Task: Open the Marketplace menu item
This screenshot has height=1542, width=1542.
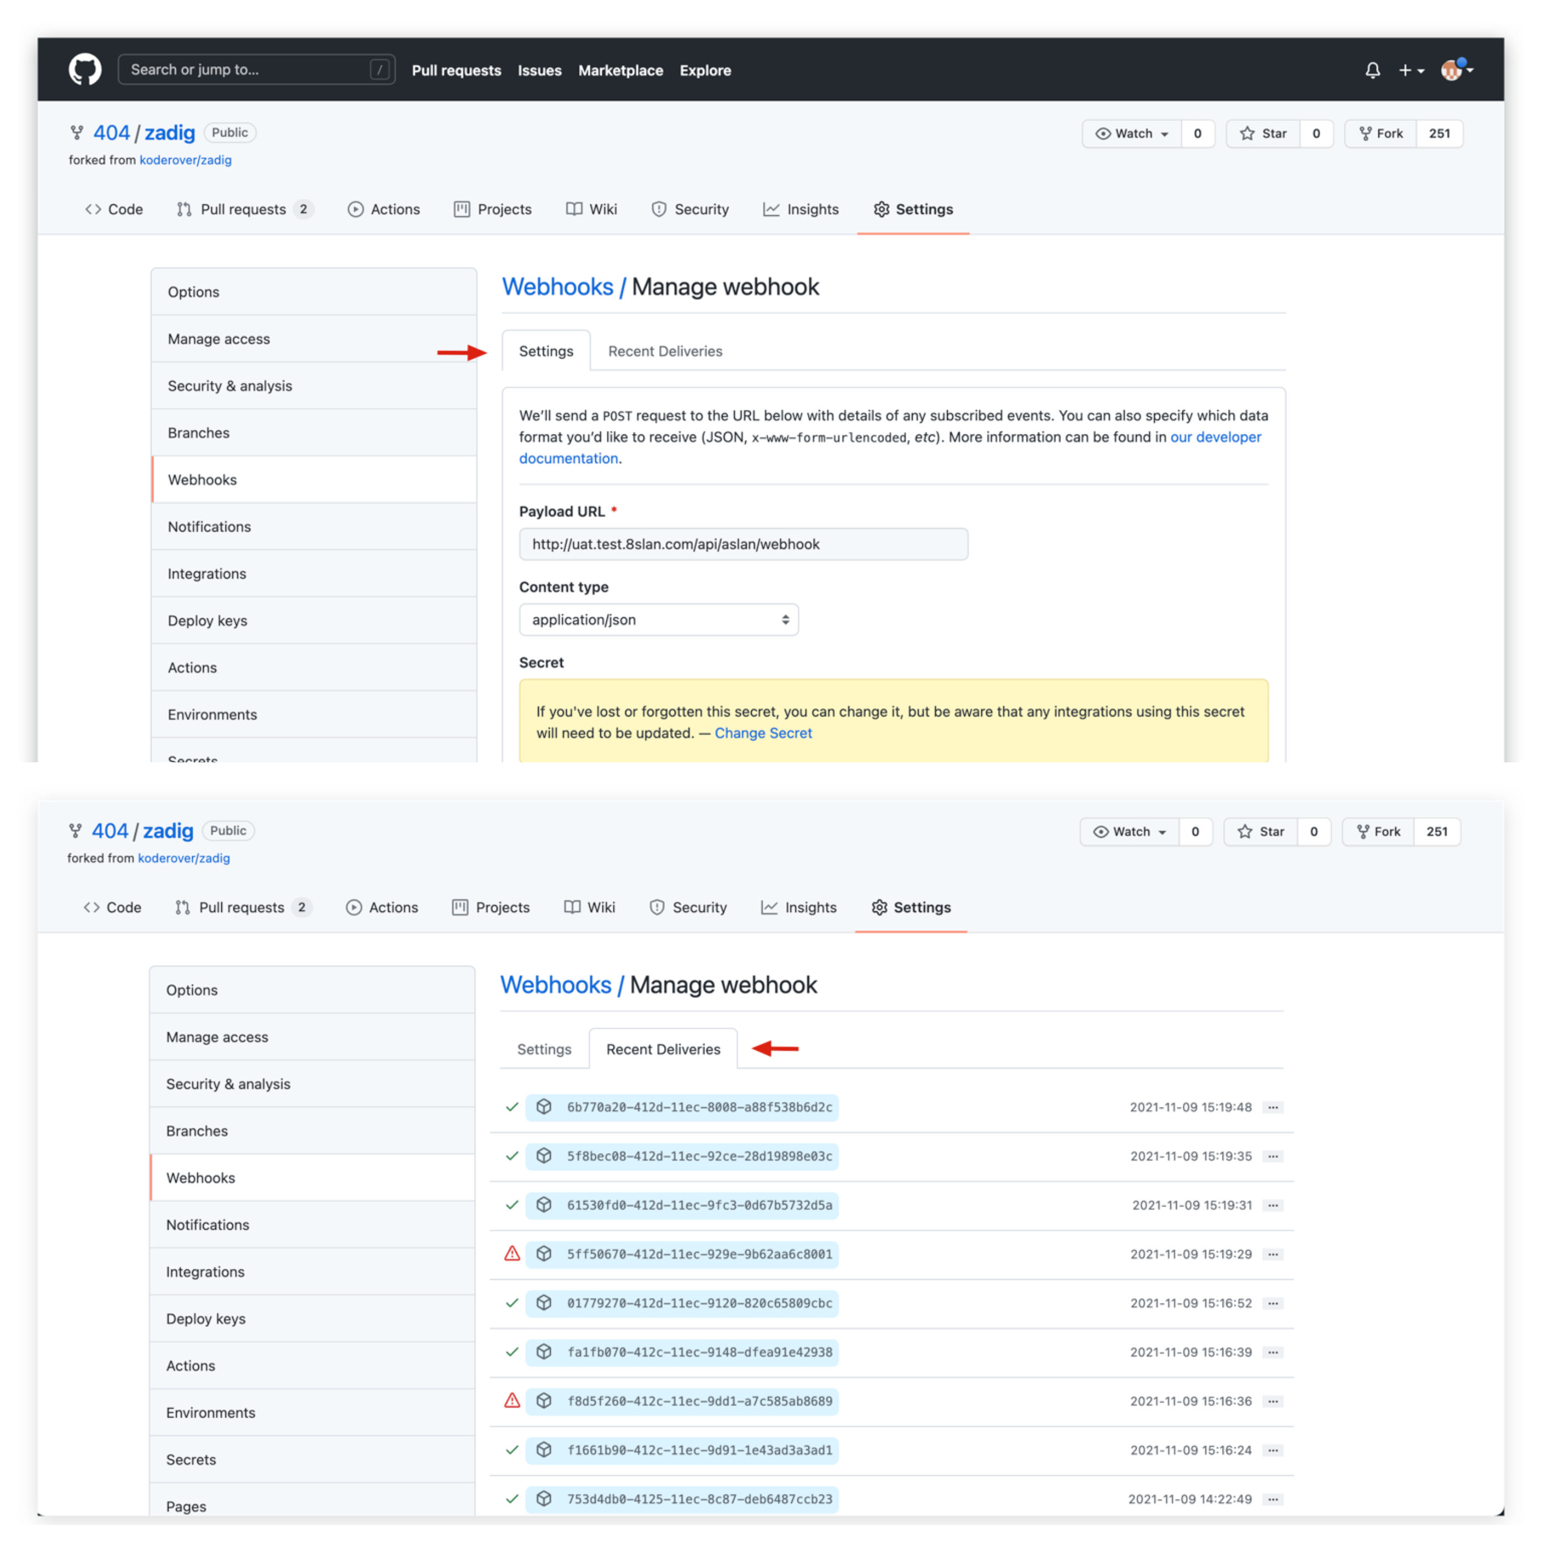Action: click(621, 70)
